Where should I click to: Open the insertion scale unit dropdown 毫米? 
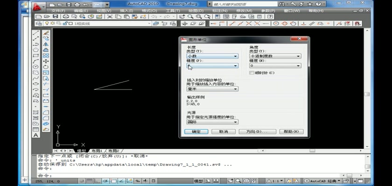[212, 89]
